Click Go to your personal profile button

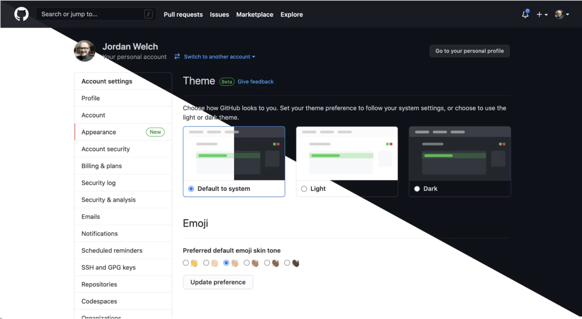469,51
